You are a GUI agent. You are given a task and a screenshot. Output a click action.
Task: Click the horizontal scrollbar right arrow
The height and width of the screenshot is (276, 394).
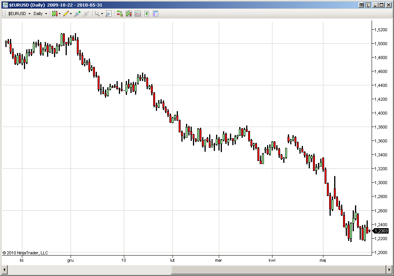tap(390, 270)
